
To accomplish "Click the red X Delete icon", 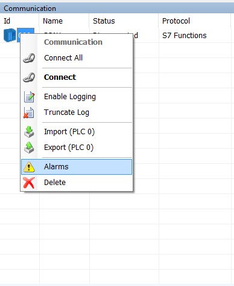I will pos(29,183).
